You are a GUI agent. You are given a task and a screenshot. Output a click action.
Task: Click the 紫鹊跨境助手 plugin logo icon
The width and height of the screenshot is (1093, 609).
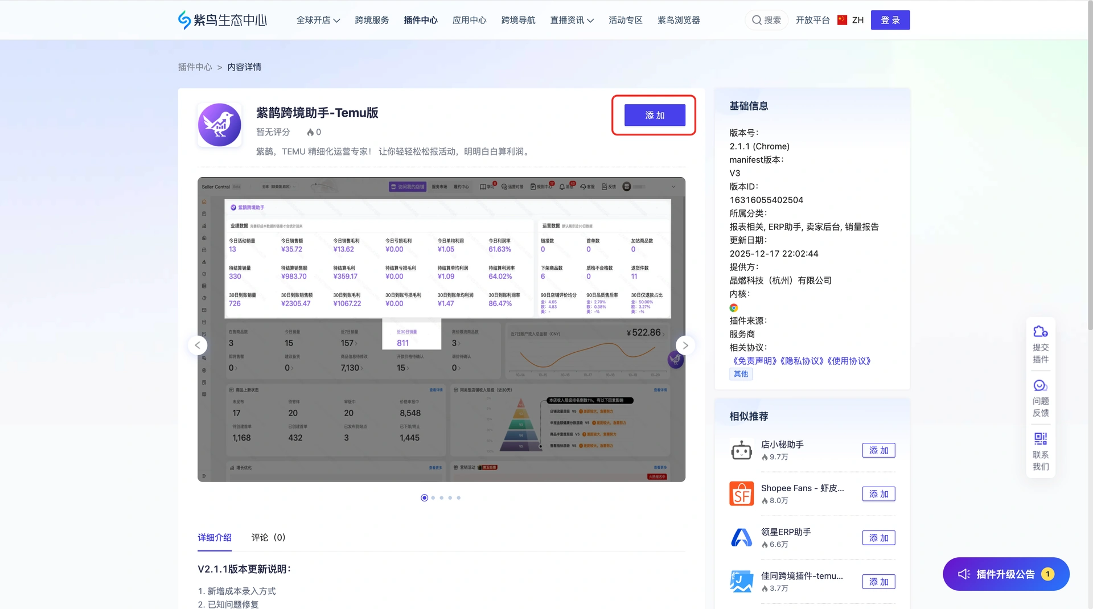(x=220, y=125)
